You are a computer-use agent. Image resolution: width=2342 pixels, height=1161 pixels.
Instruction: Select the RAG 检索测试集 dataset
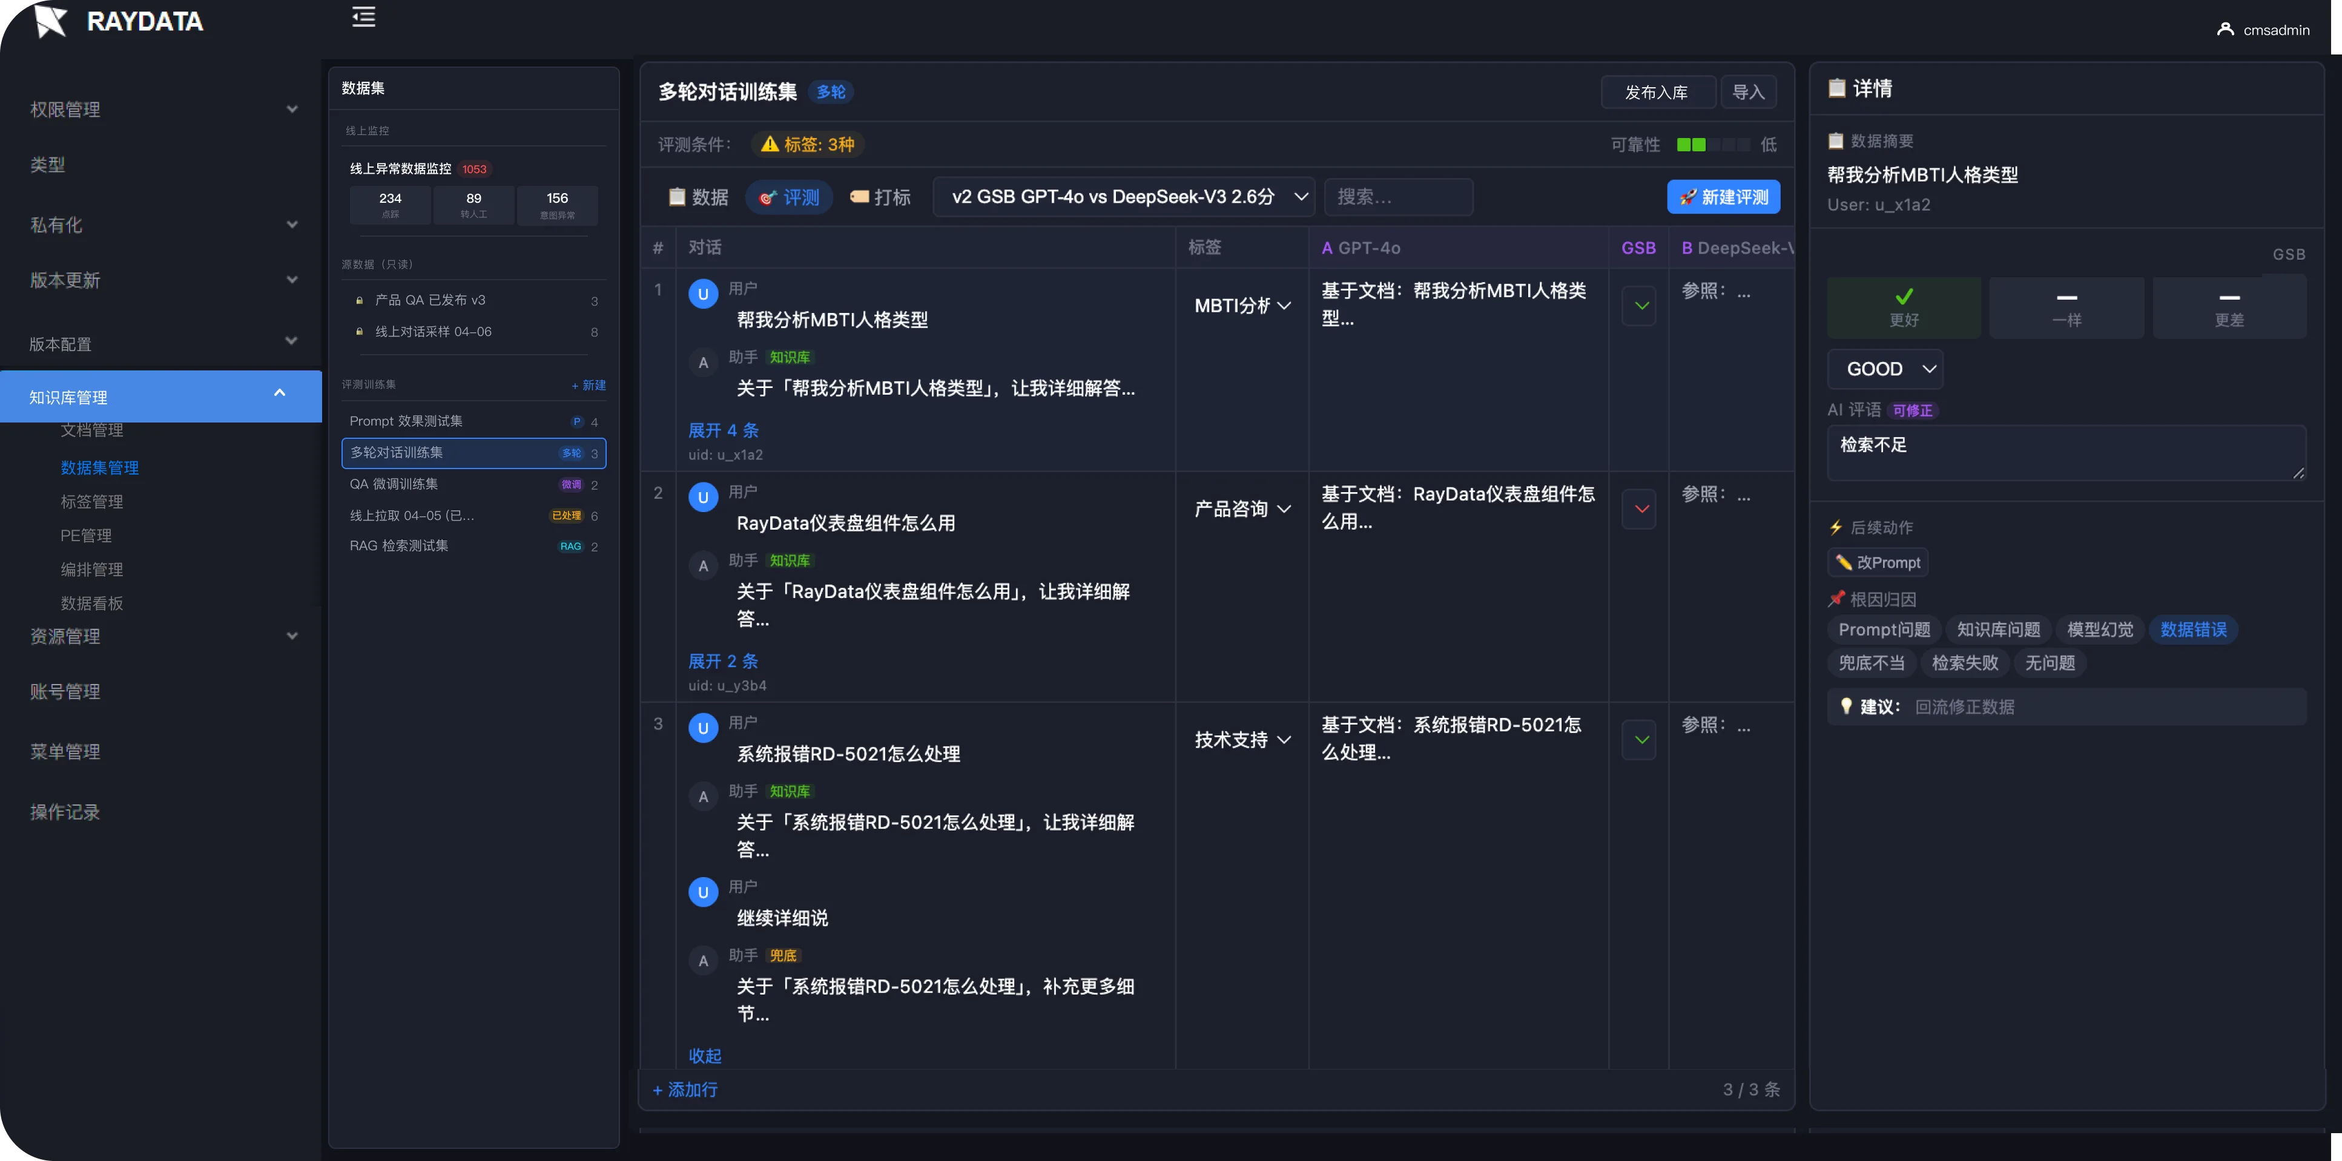coord(473,545)
